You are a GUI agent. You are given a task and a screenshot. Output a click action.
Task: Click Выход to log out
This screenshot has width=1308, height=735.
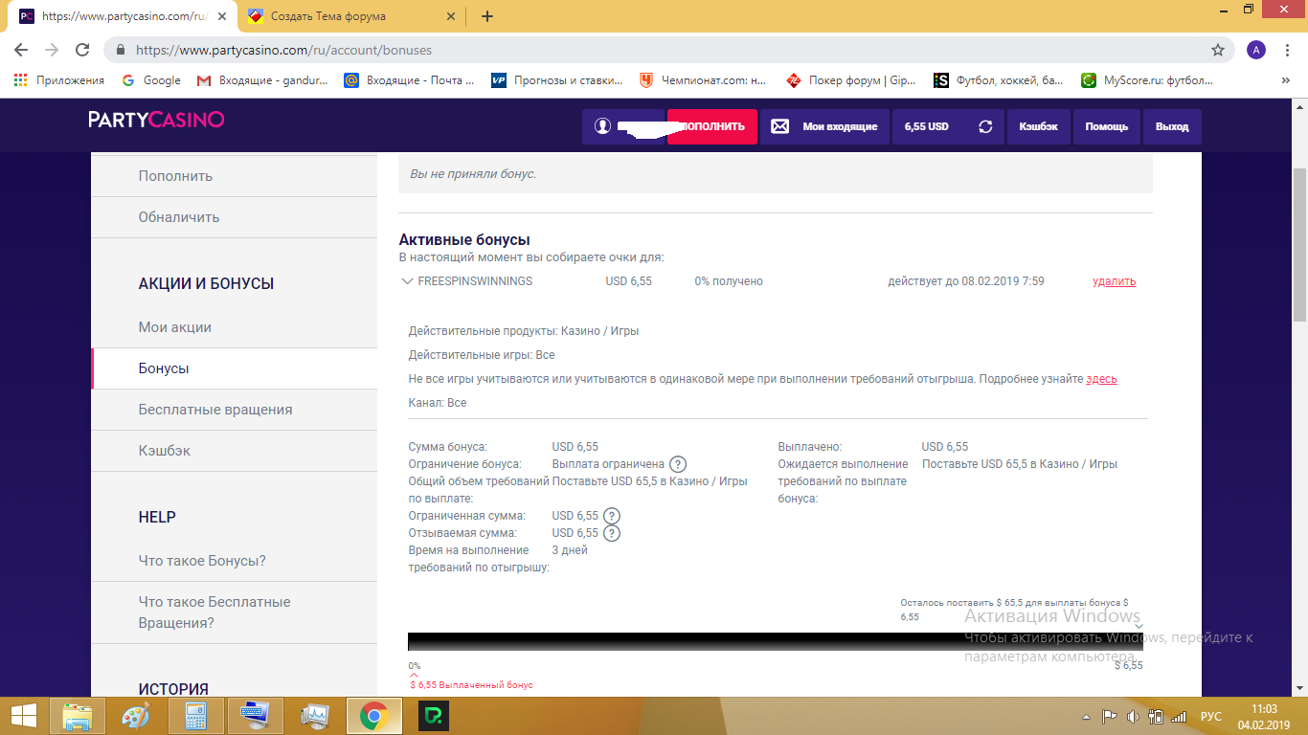tap(1172, 126)
